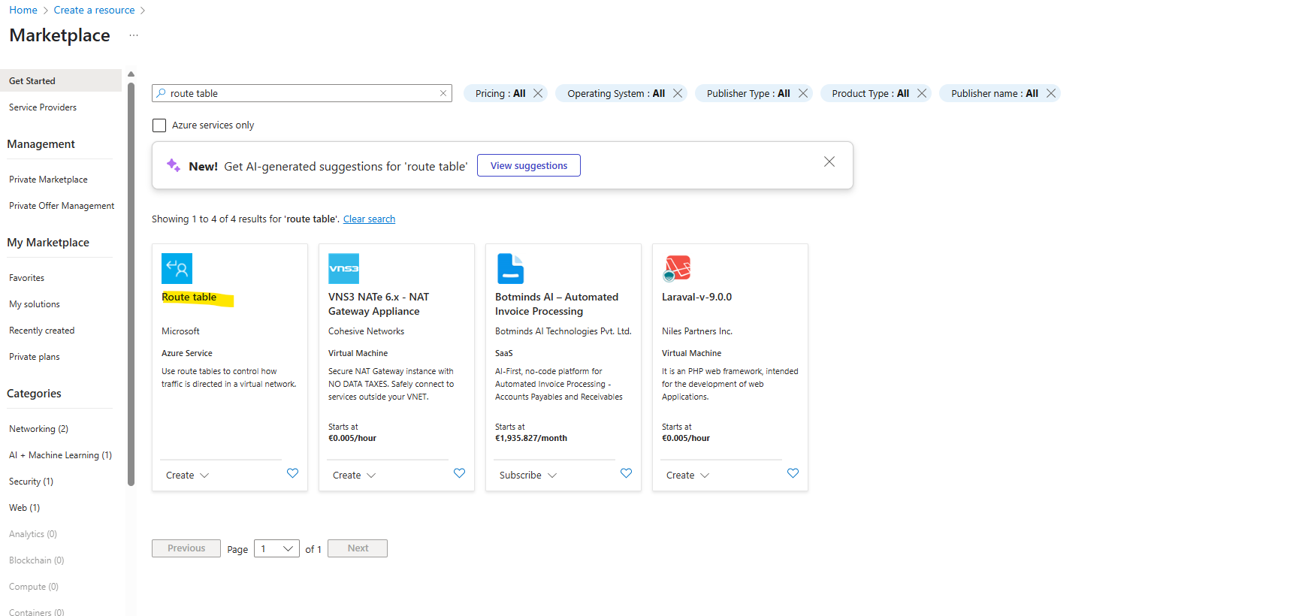This screenshot has height=616, width=1290.
Task: Click the Next page button
Action: [x=358, y=548]
